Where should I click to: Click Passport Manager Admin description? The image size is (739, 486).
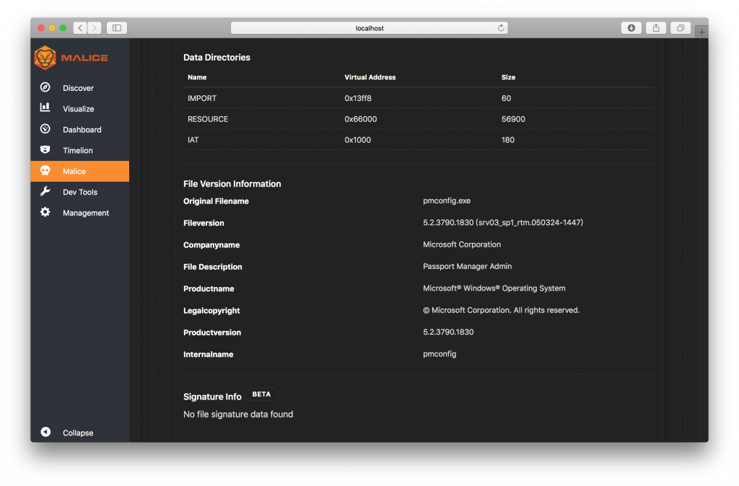(467, 266)
